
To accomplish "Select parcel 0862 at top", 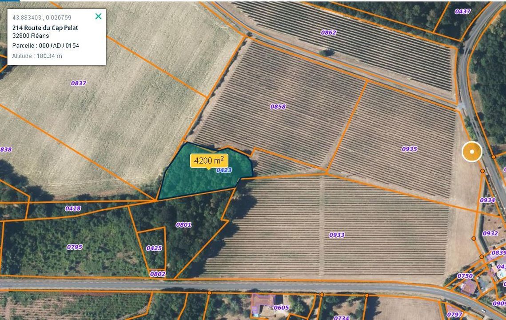I will [328, 32].
